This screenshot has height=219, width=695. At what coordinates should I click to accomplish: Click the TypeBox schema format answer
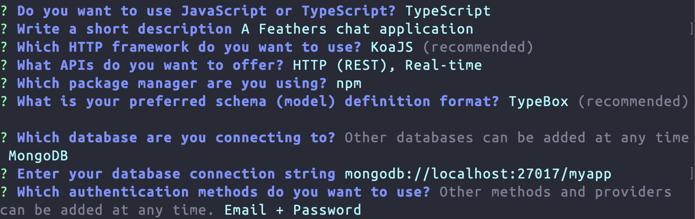click(538, 101)
